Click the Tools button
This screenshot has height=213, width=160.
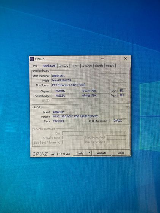pos(80,153)
